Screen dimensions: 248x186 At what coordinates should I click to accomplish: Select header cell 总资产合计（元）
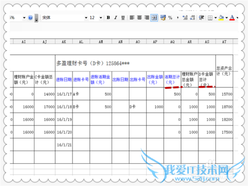click(x=224, y=71)
